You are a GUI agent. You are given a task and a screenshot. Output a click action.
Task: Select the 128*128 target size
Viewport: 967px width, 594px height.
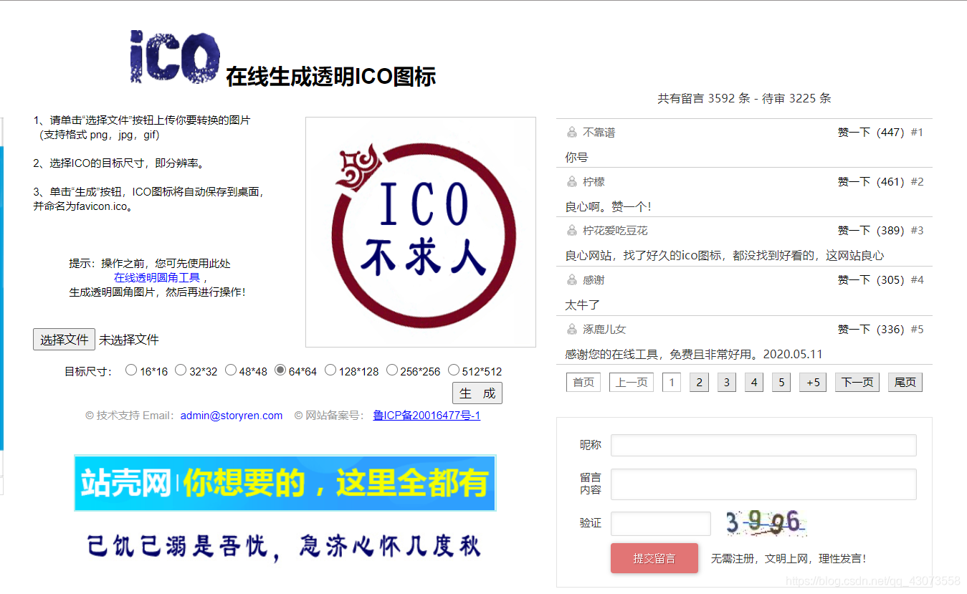[x=330, y=370]
